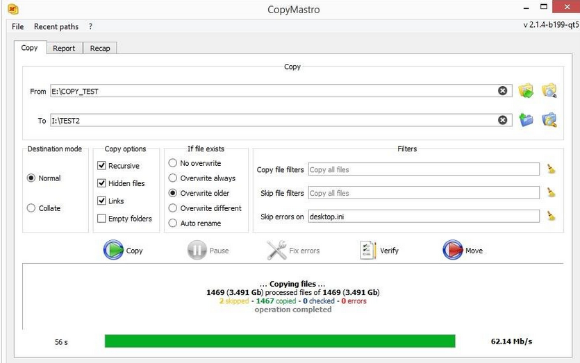Switch to the Copy tab
This screenshot has width=580, height=363.
coord(30,48)
